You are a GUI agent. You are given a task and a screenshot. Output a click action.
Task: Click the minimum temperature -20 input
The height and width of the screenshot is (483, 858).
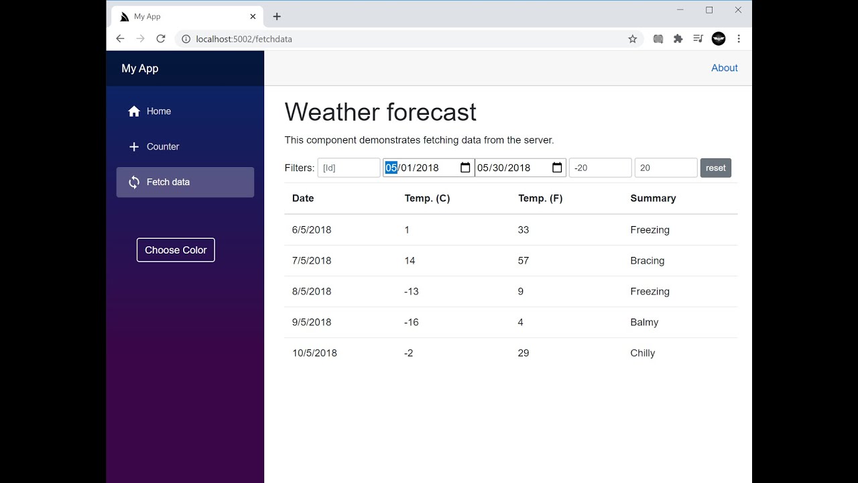pos(600,168)
